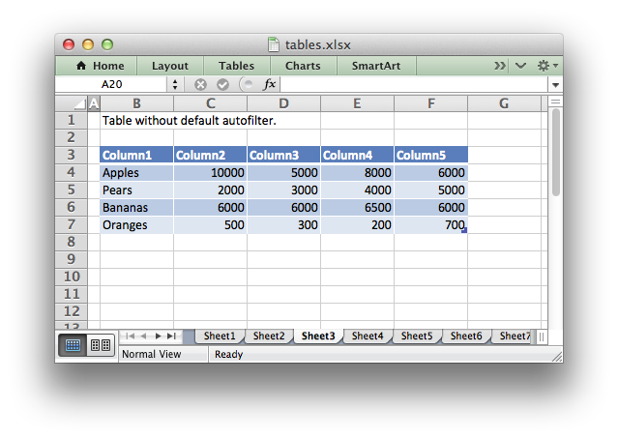This screenshot has width=618, height=439.
Task: Click the Column1 table header cell
Action: 136,155
